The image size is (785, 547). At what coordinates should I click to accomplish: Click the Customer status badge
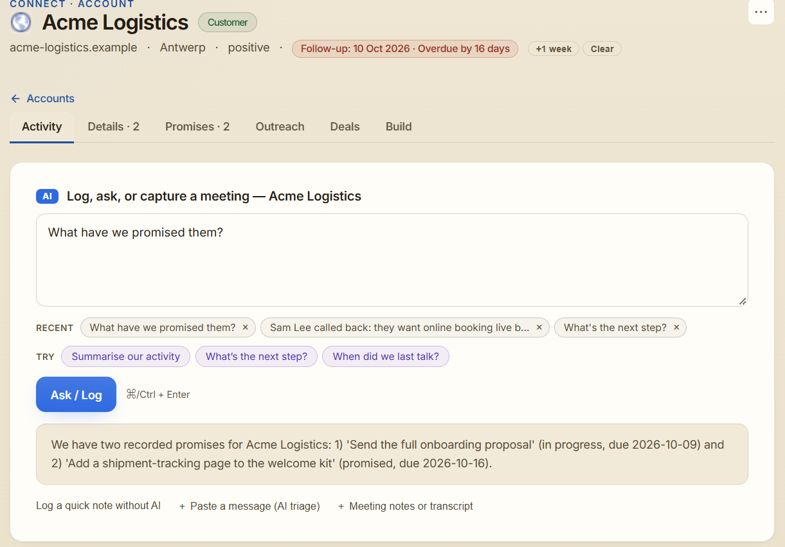228,22
